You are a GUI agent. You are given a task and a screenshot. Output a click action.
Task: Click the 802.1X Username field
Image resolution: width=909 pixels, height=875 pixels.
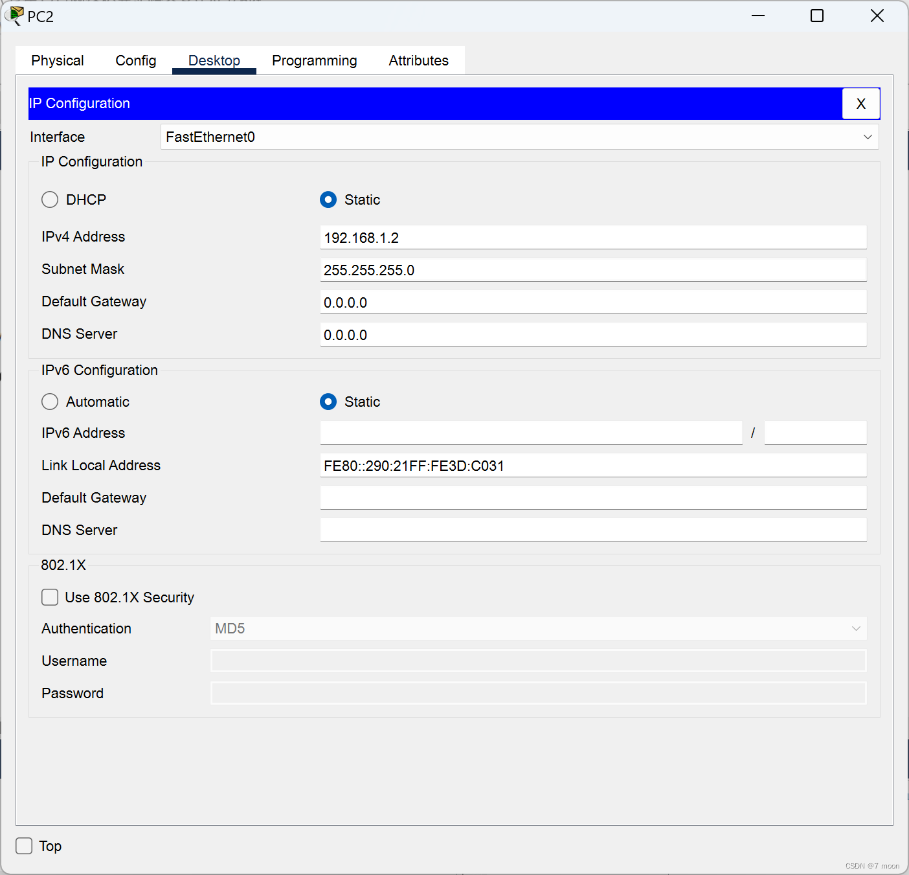pos(539,661)
